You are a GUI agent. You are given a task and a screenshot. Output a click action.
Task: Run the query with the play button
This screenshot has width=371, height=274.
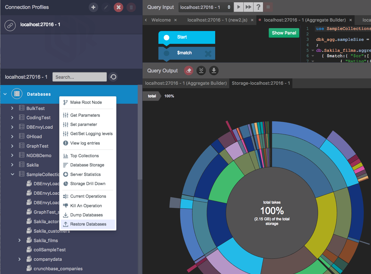pyautogui.click(x=238, y=7)
